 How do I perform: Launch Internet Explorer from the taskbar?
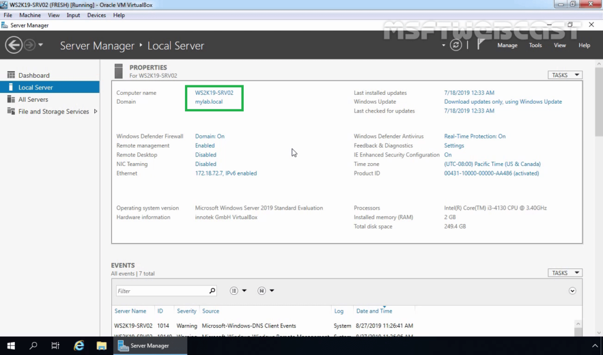79,346
